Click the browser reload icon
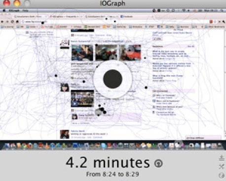Viewport: 226px width, 181px height. 12,22
